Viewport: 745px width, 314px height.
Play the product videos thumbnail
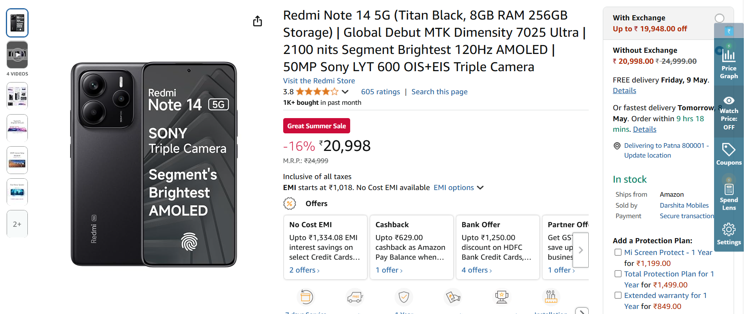pyautogui.click(x=17, y=55)
